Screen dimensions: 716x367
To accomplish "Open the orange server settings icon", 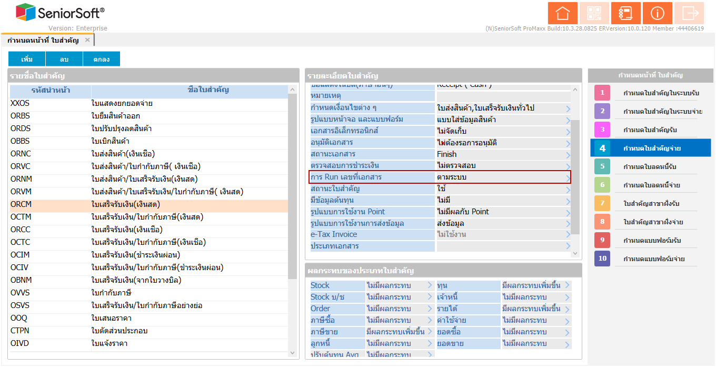I will (626, 13).
